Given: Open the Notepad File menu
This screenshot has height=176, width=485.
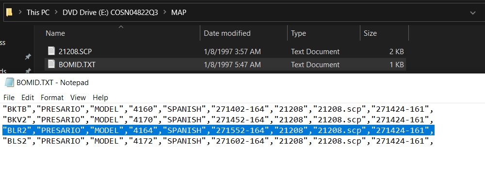Looking at the screenshot, I should 9,98.
